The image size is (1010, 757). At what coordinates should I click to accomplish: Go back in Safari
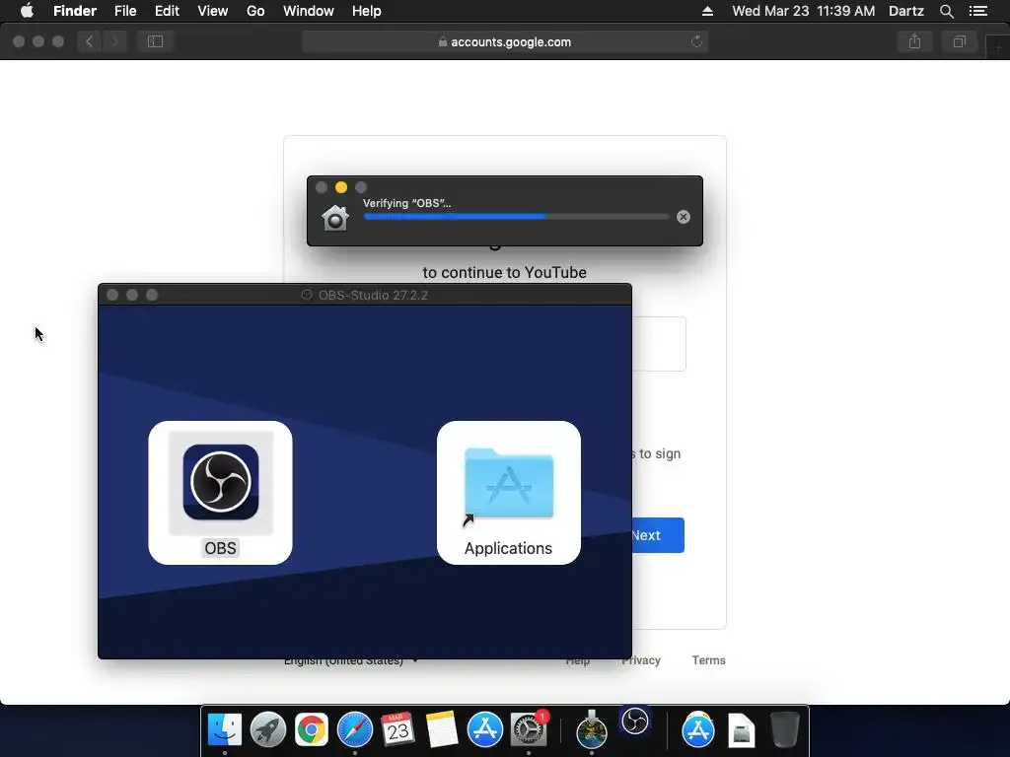click(x=90, y=41)
